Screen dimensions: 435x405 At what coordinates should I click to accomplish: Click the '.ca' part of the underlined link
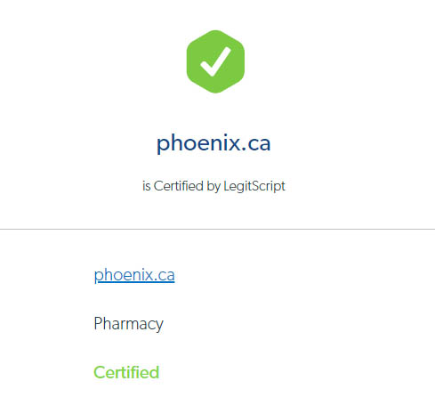pos(164,276)
